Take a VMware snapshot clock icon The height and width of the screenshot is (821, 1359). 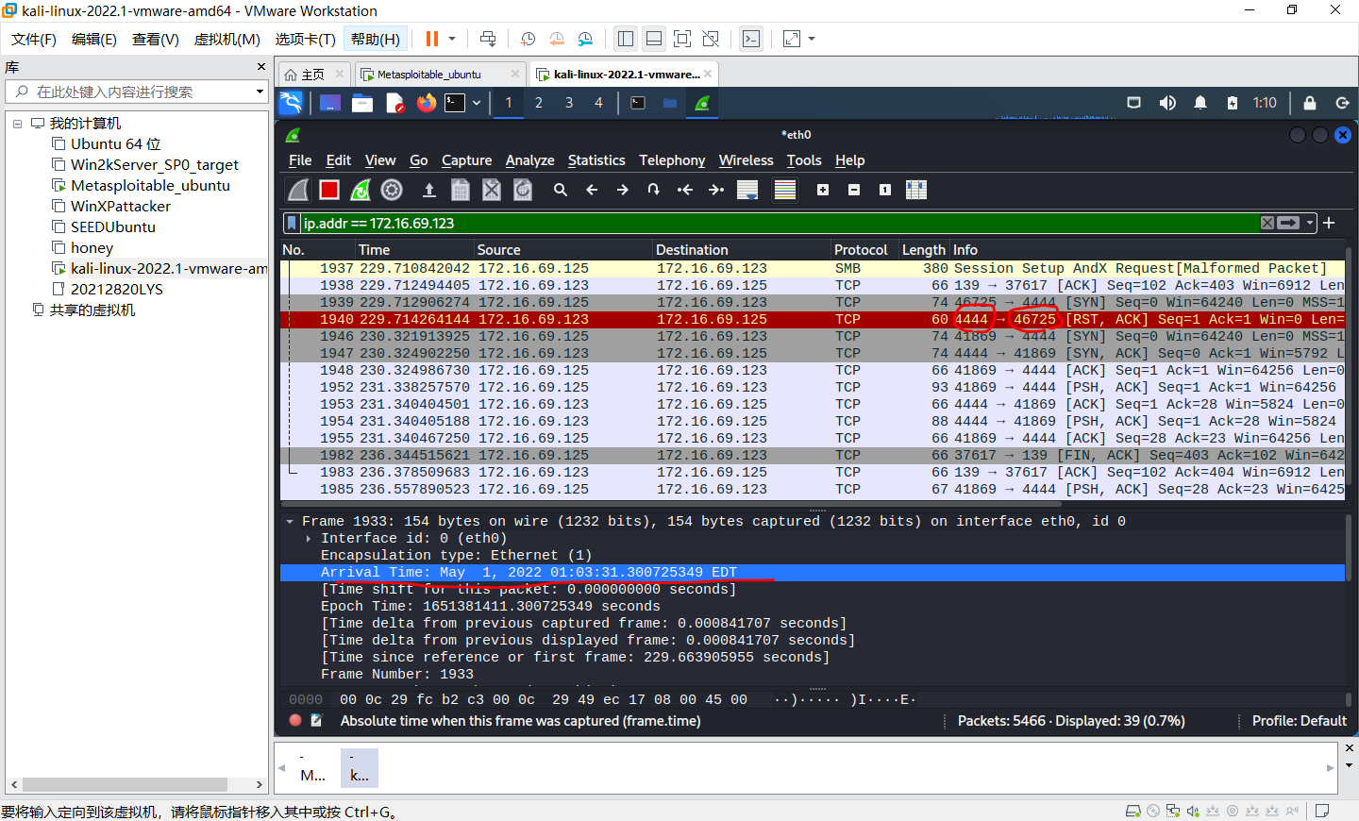point(528,39)
